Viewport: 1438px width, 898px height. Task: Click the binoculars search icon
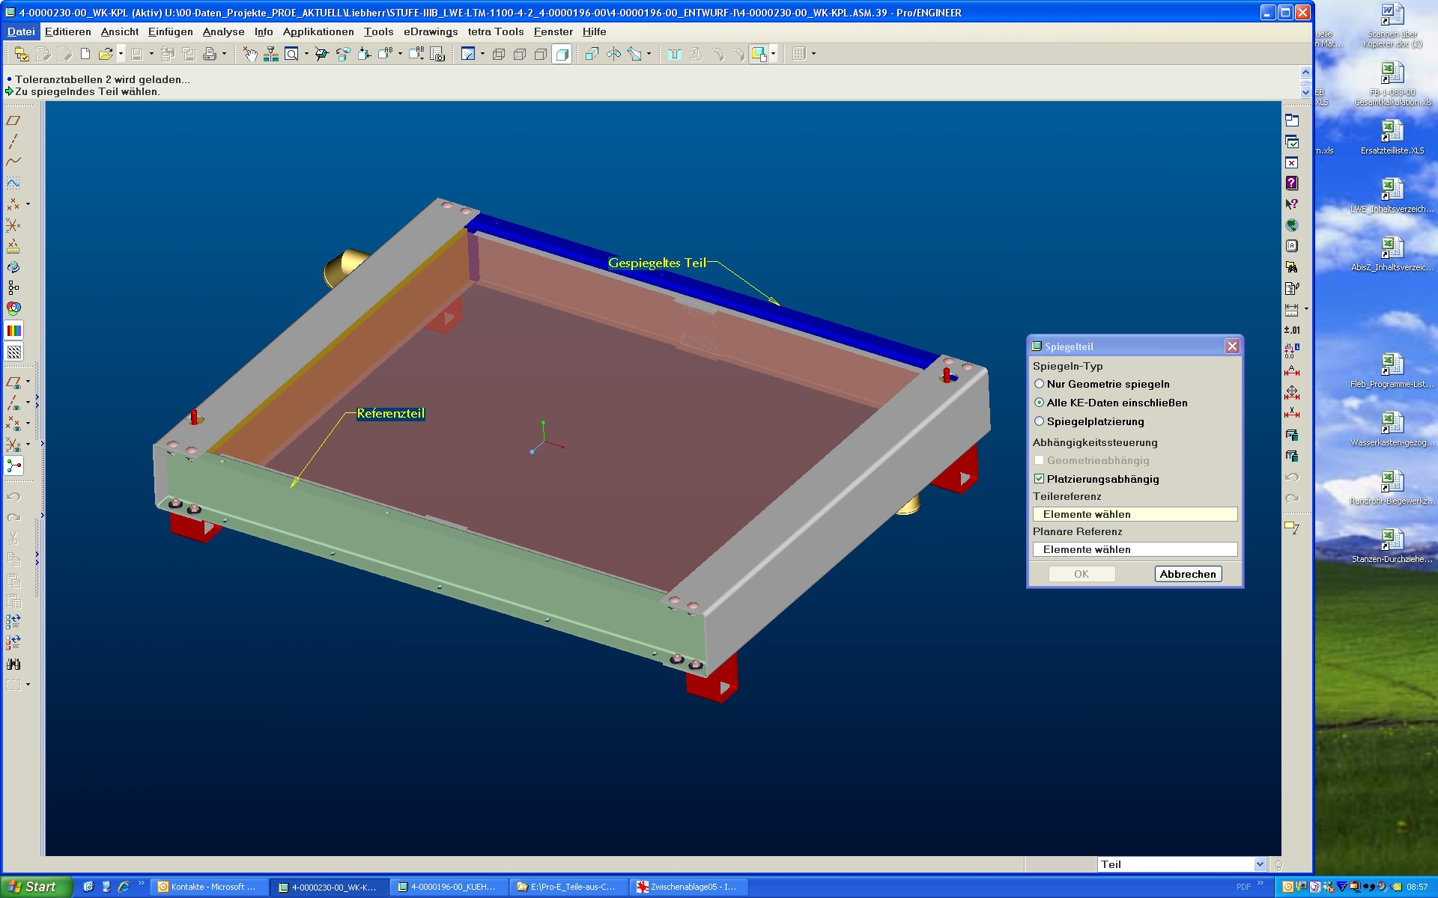(13, 664)
